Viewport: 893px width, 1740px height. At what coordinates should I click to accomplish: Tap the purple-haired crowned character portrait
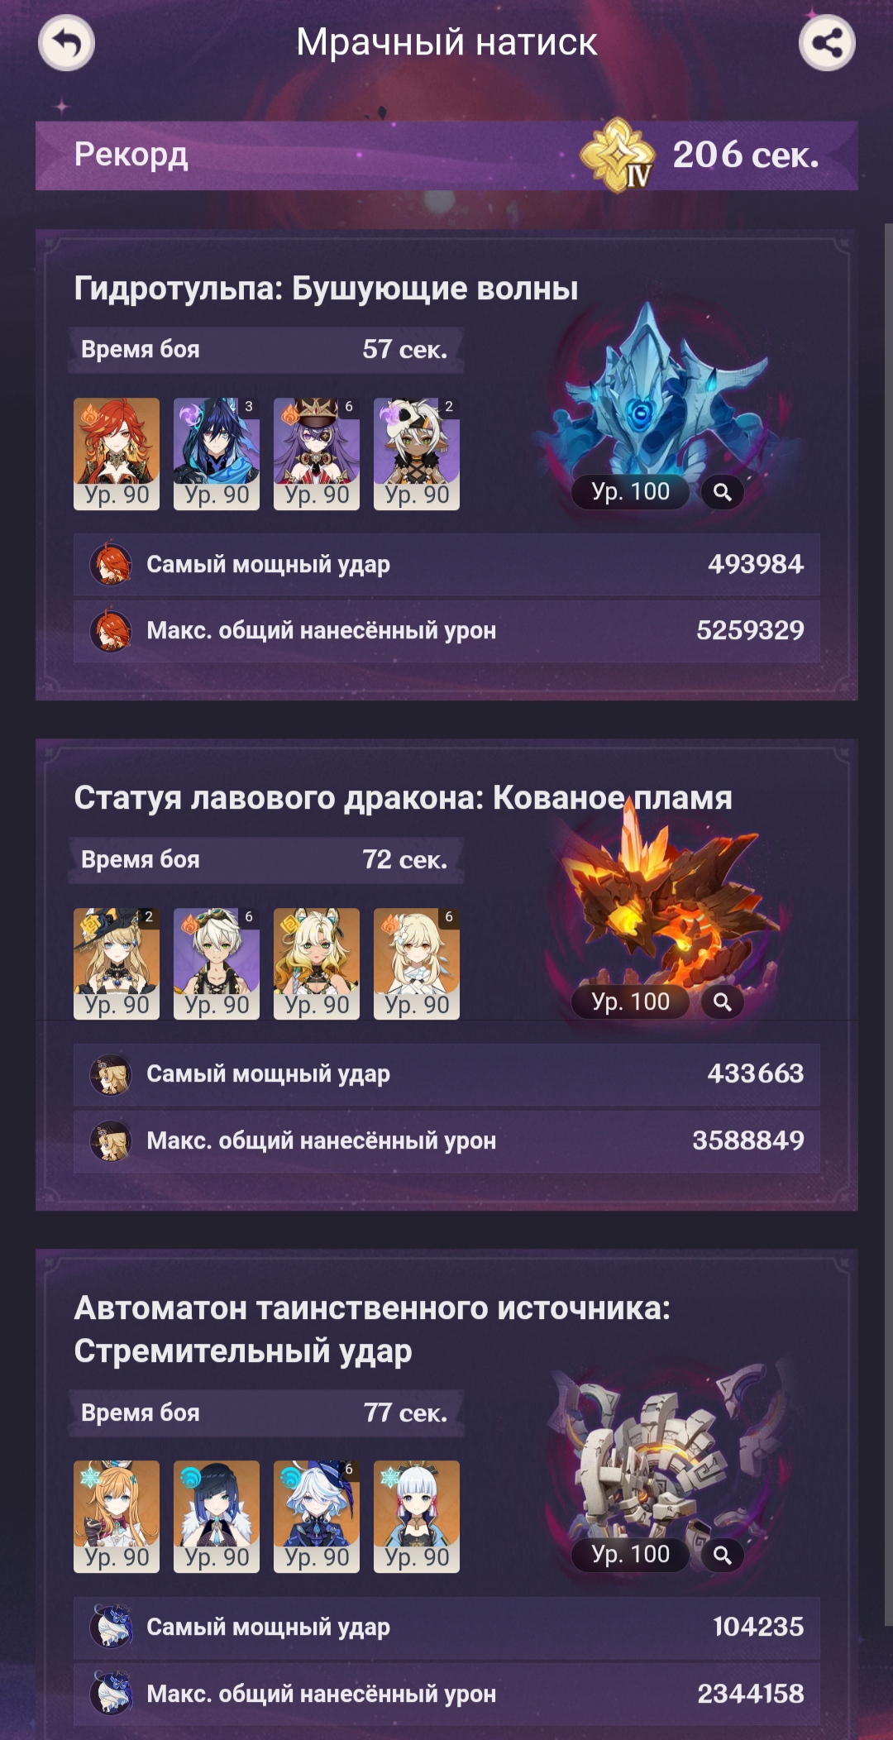coord(317,454)
